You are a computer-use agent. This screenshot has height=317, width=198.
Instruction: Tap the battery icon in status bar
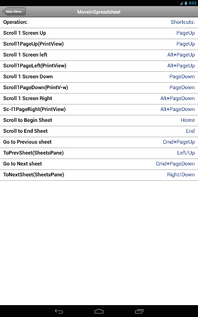pos(186,3)
